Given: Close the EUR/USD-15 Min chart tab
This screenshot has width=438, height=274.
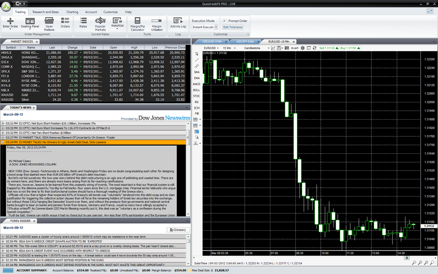Looking at the screenshot, I should 293,42.
